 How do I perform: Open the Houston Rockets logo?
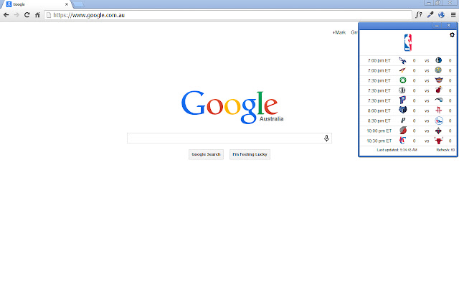pos(438,110)
